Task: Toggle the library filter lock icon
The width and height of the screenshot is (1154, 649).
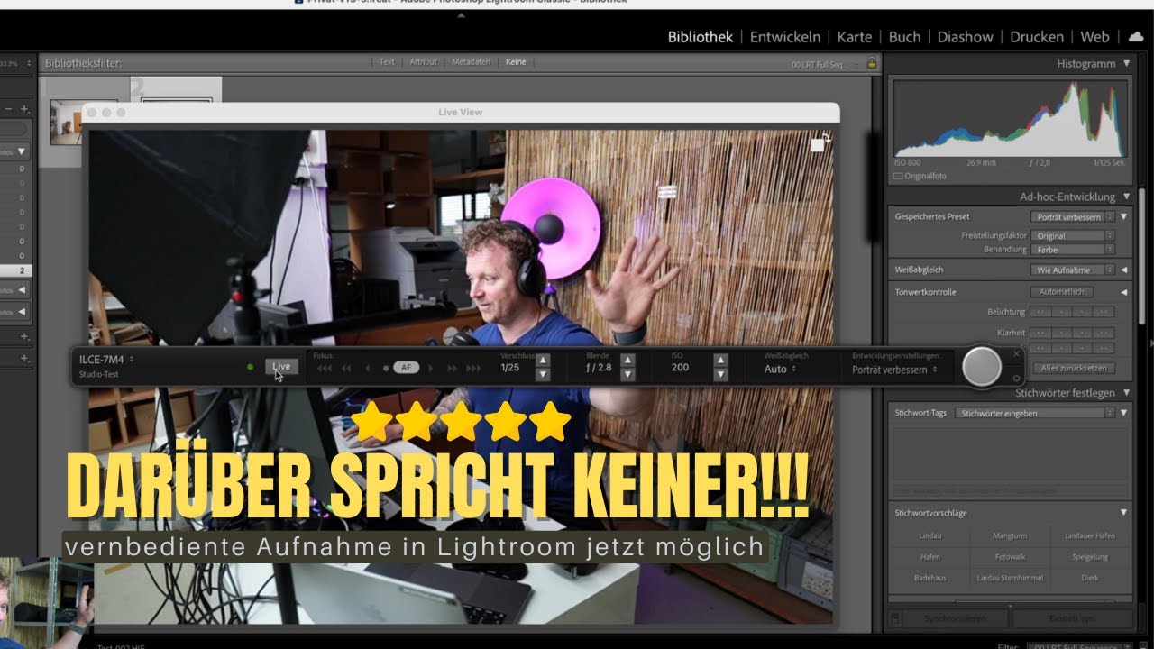Action: 871,63
